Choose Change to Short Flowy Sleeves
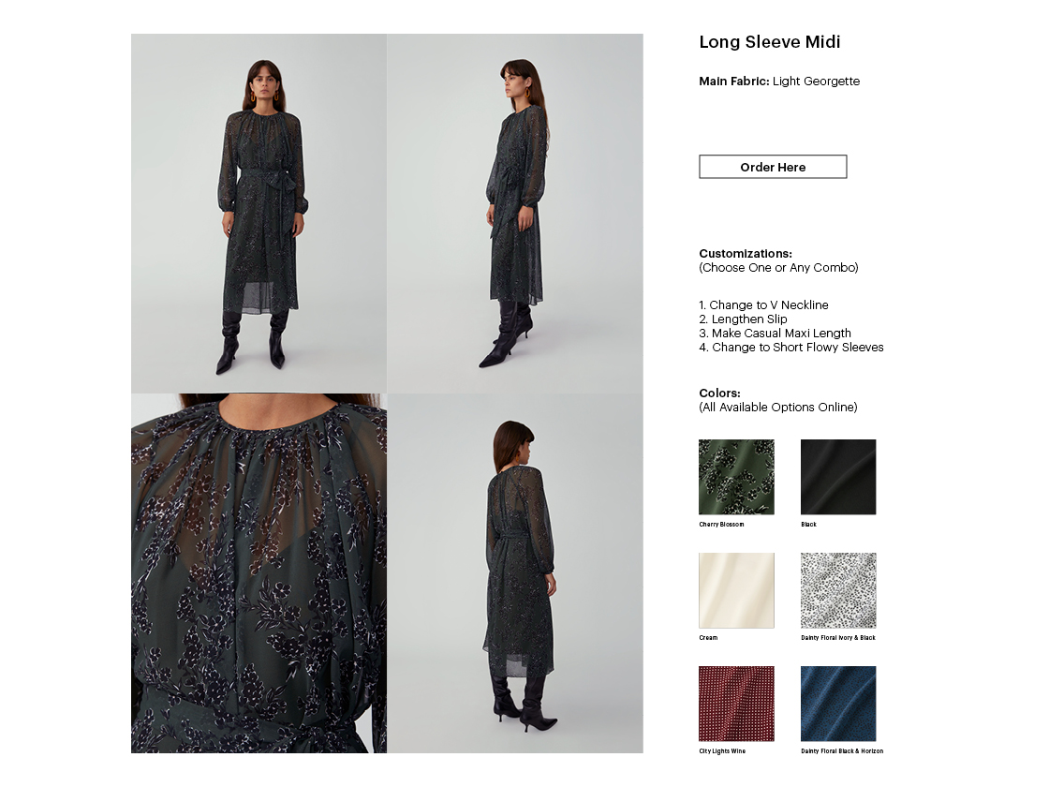Screen dimensions: 1049x787 tap(791, 348)
